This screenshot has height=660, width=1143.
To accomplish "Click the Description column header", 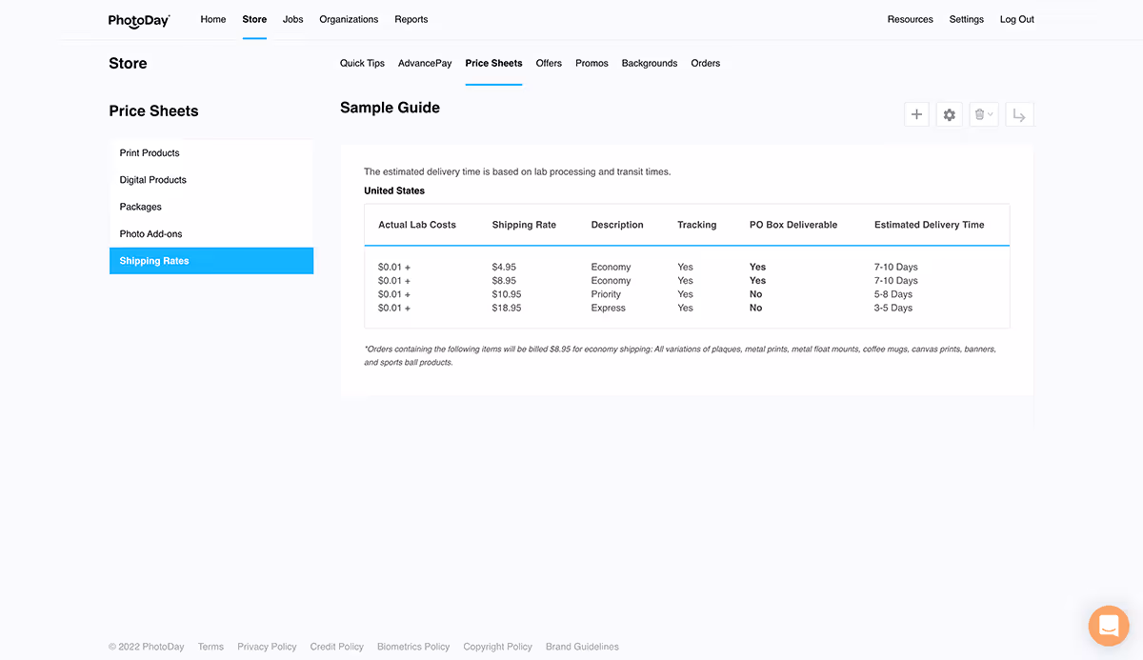I will [617, 225].
